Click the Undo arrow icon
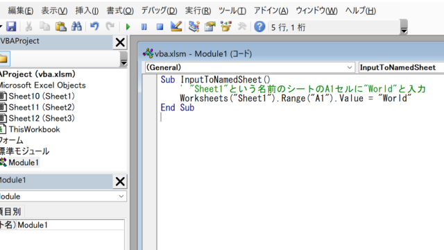The image size is (444, 250). pyautogui.click(x=94, y=26)
